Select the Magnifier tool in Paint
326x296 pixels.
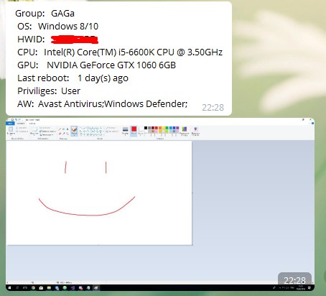click(x=67, y=134)
